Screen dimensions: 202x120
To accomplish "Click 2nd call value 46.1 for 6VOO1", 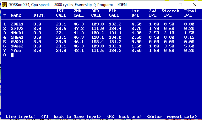I will 79,42.
